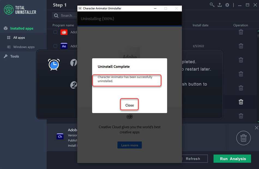The height and width of the screenshot is (169, 259).
Task: Click Installed apps cube icon
Action: [6, 28]
